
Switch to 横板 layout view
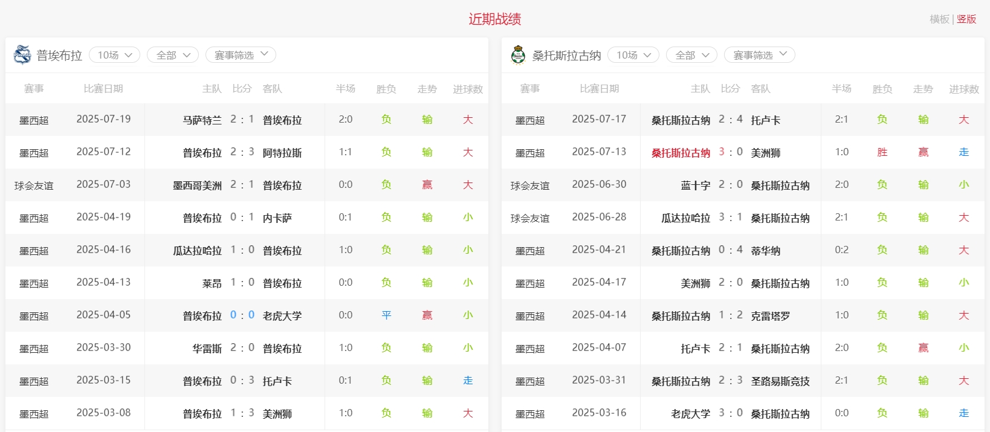939,19
